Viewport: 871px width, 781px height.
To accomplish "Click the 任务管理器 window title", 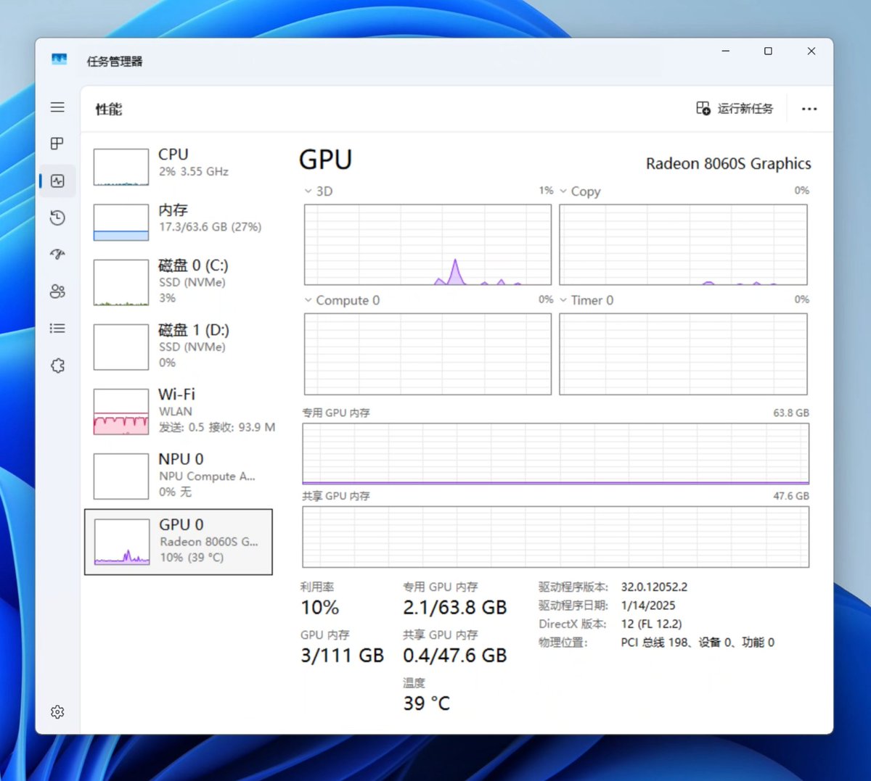I will coord(115,62).
